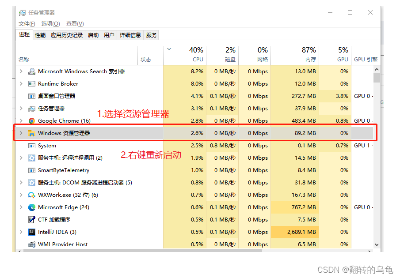Click the 8.2% CPU cell
Viewport: 400px width, 278px height.
[185, 71]
